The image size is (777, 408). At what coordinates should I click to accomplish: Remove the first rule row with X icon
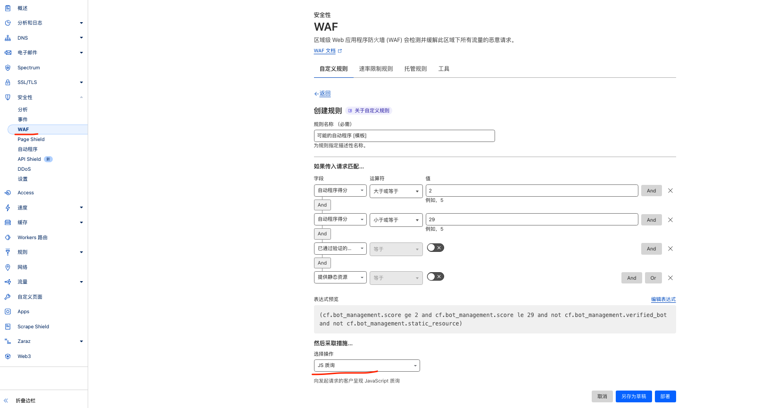(x=670, y=191)
